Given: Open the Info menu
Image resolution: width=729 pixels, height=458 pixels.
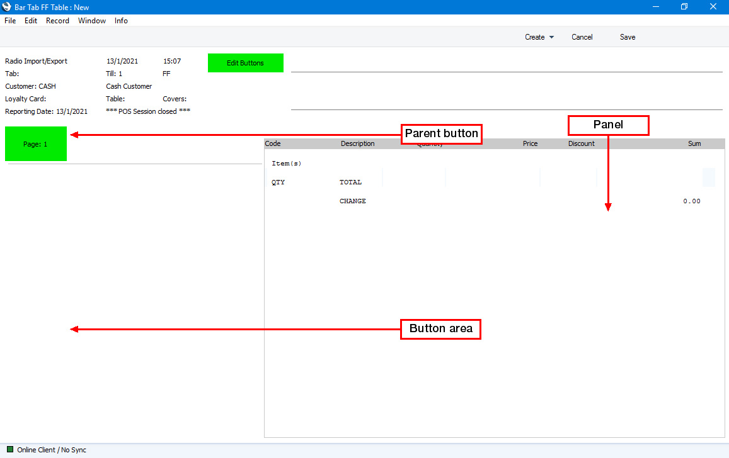Looking at the screenshot, I should pos(122,21).
